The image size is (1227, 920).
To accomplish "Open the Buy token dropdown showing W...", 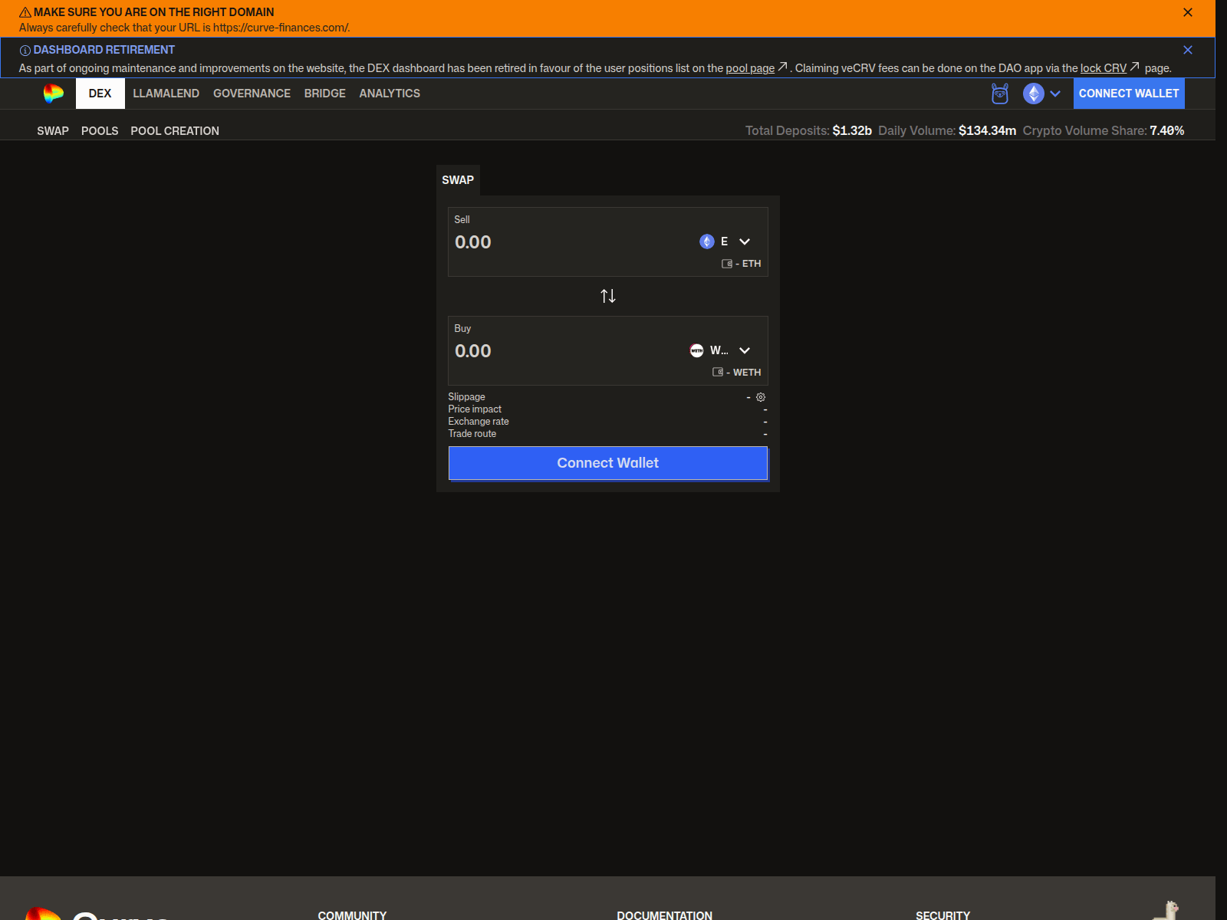I will [721, 350].
